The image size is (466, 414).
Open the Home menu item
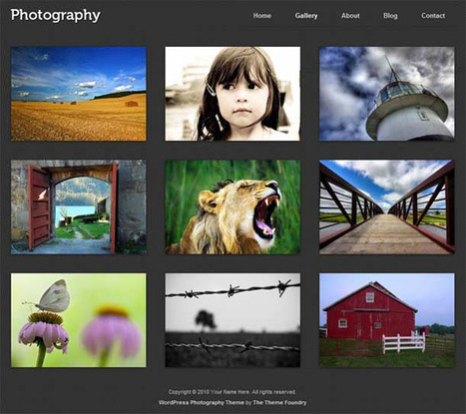click(x=262, y=16)
